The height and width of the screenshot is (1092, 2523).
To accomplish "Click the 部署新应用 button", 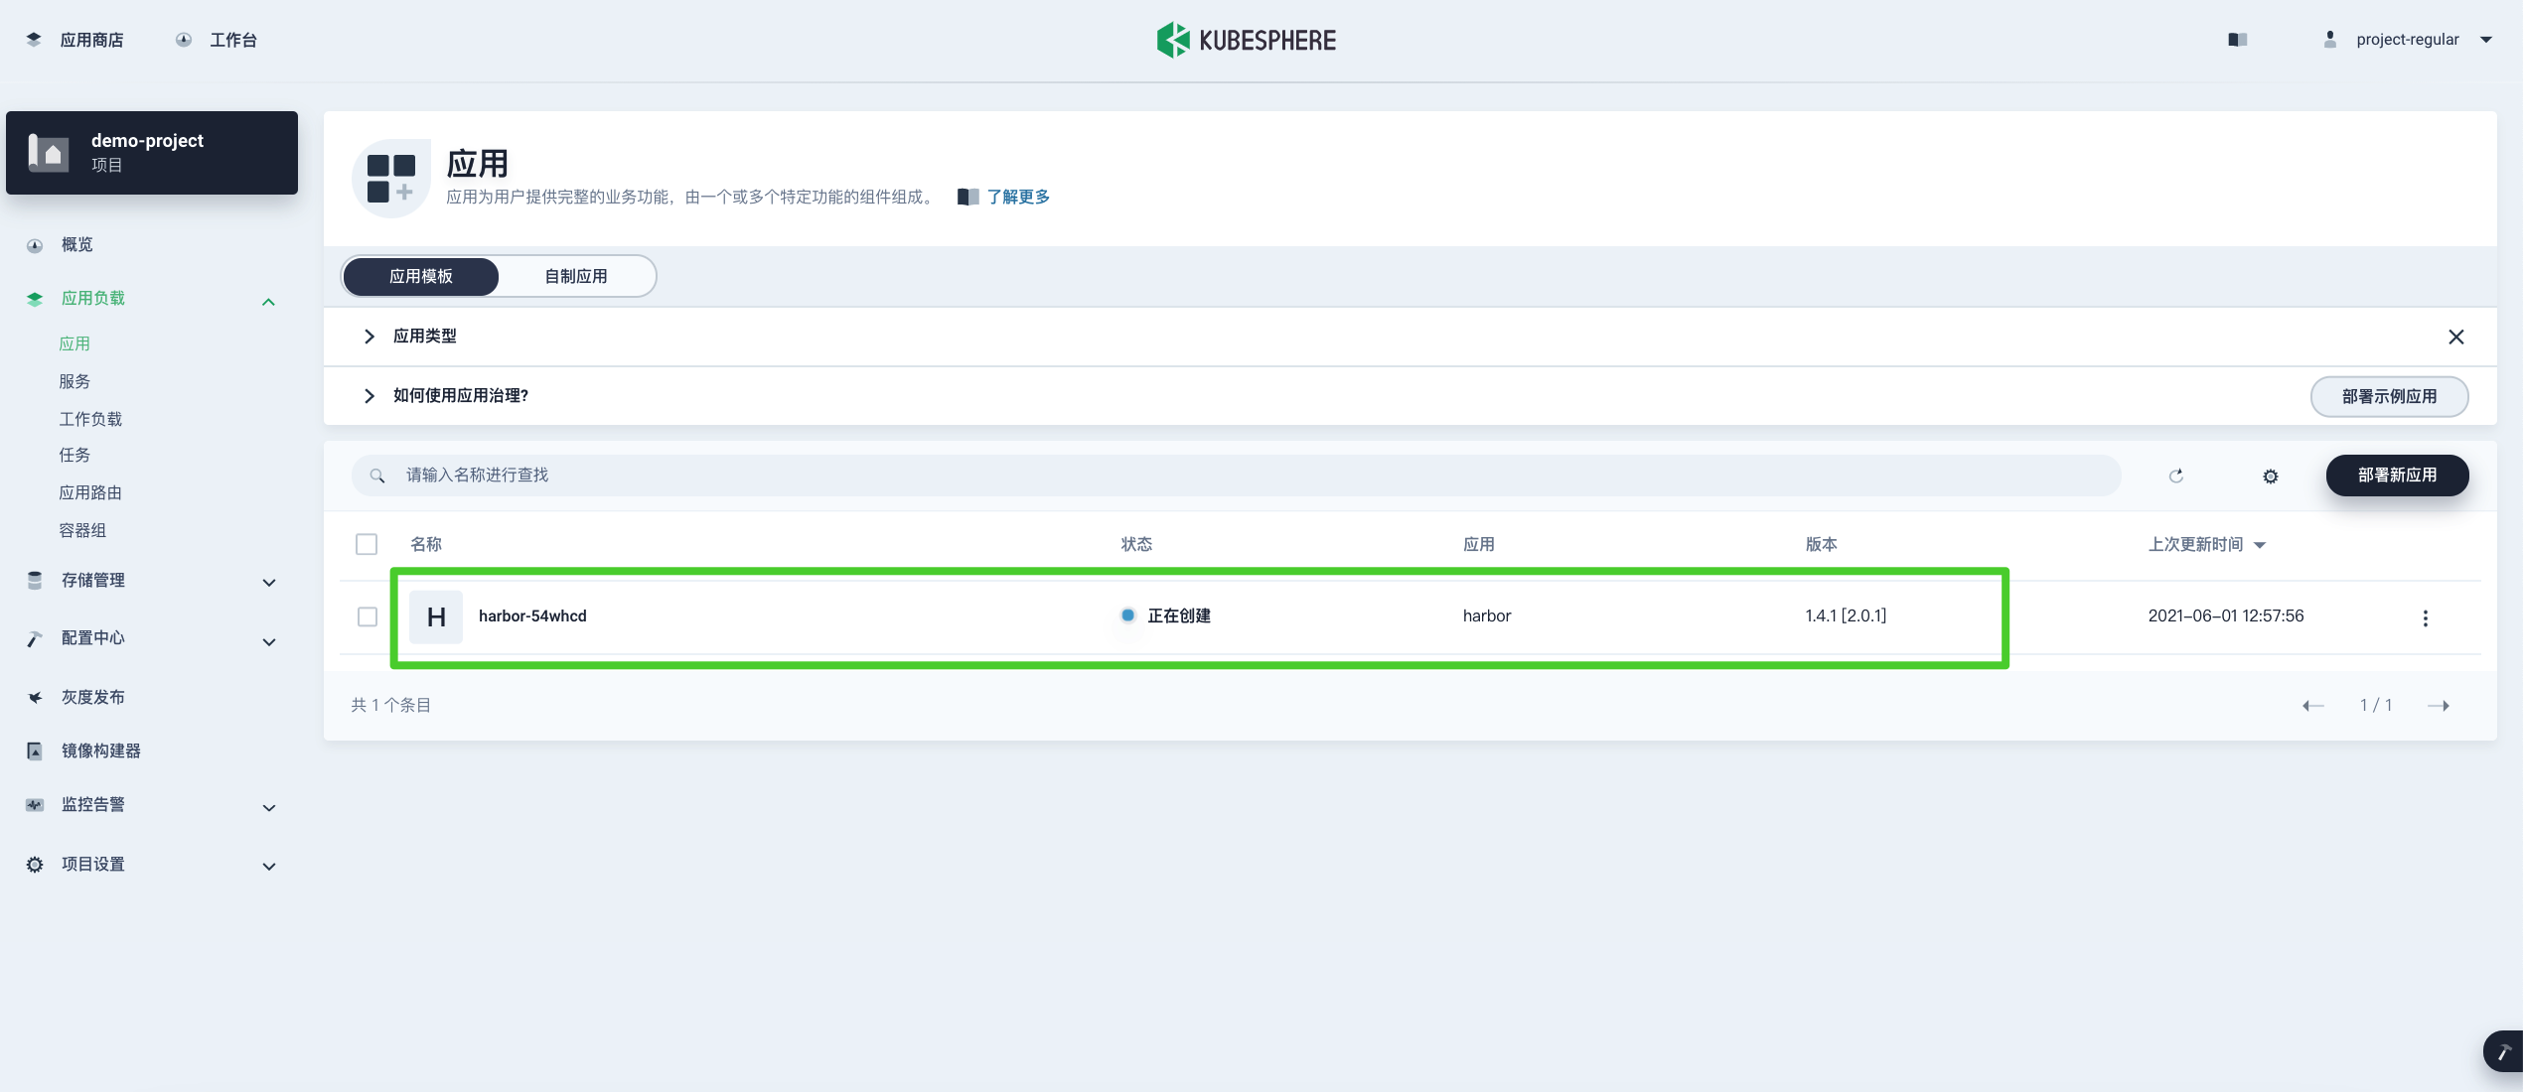I will pyautogui.click(x=2397, y=476).
